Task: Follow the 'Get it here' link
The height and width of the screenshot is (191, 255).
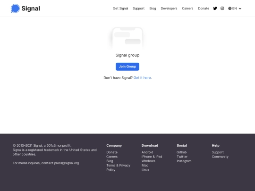Action: (x=143, y=78)
